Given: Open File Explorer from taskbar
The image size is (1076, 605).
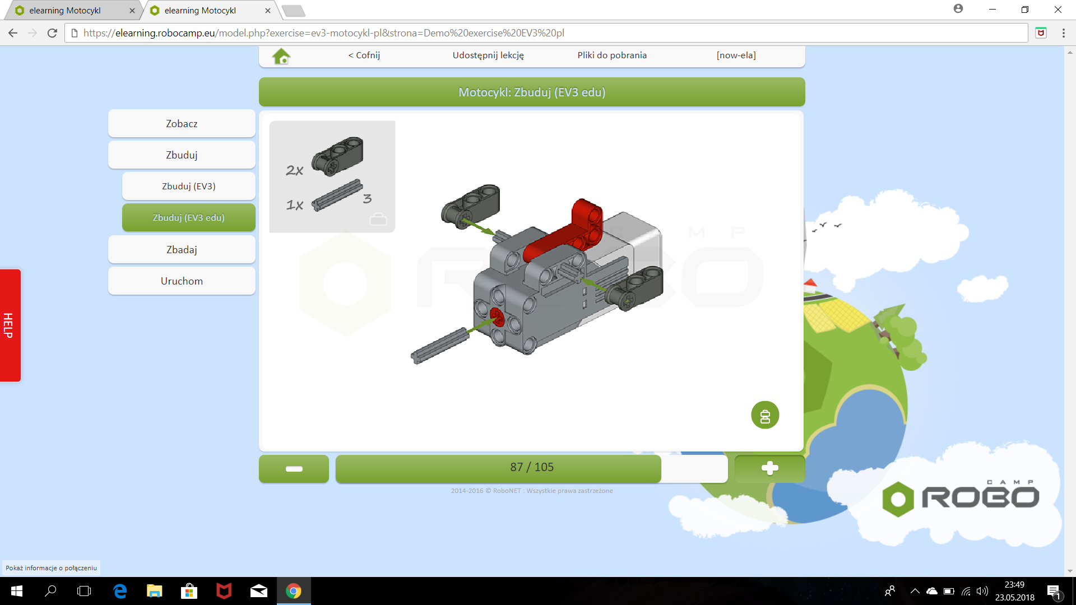Looking at the screenshot, I should (154, 591).
